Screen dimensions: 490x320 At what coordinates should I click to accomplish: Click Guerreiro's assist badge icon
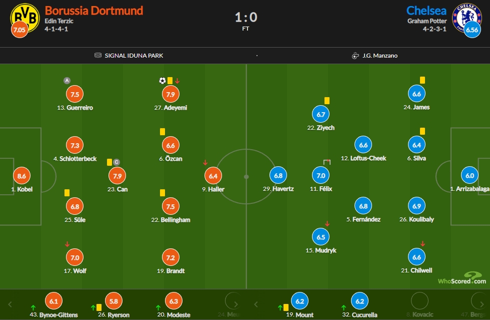pyautogui.click(x=67, y=81)
